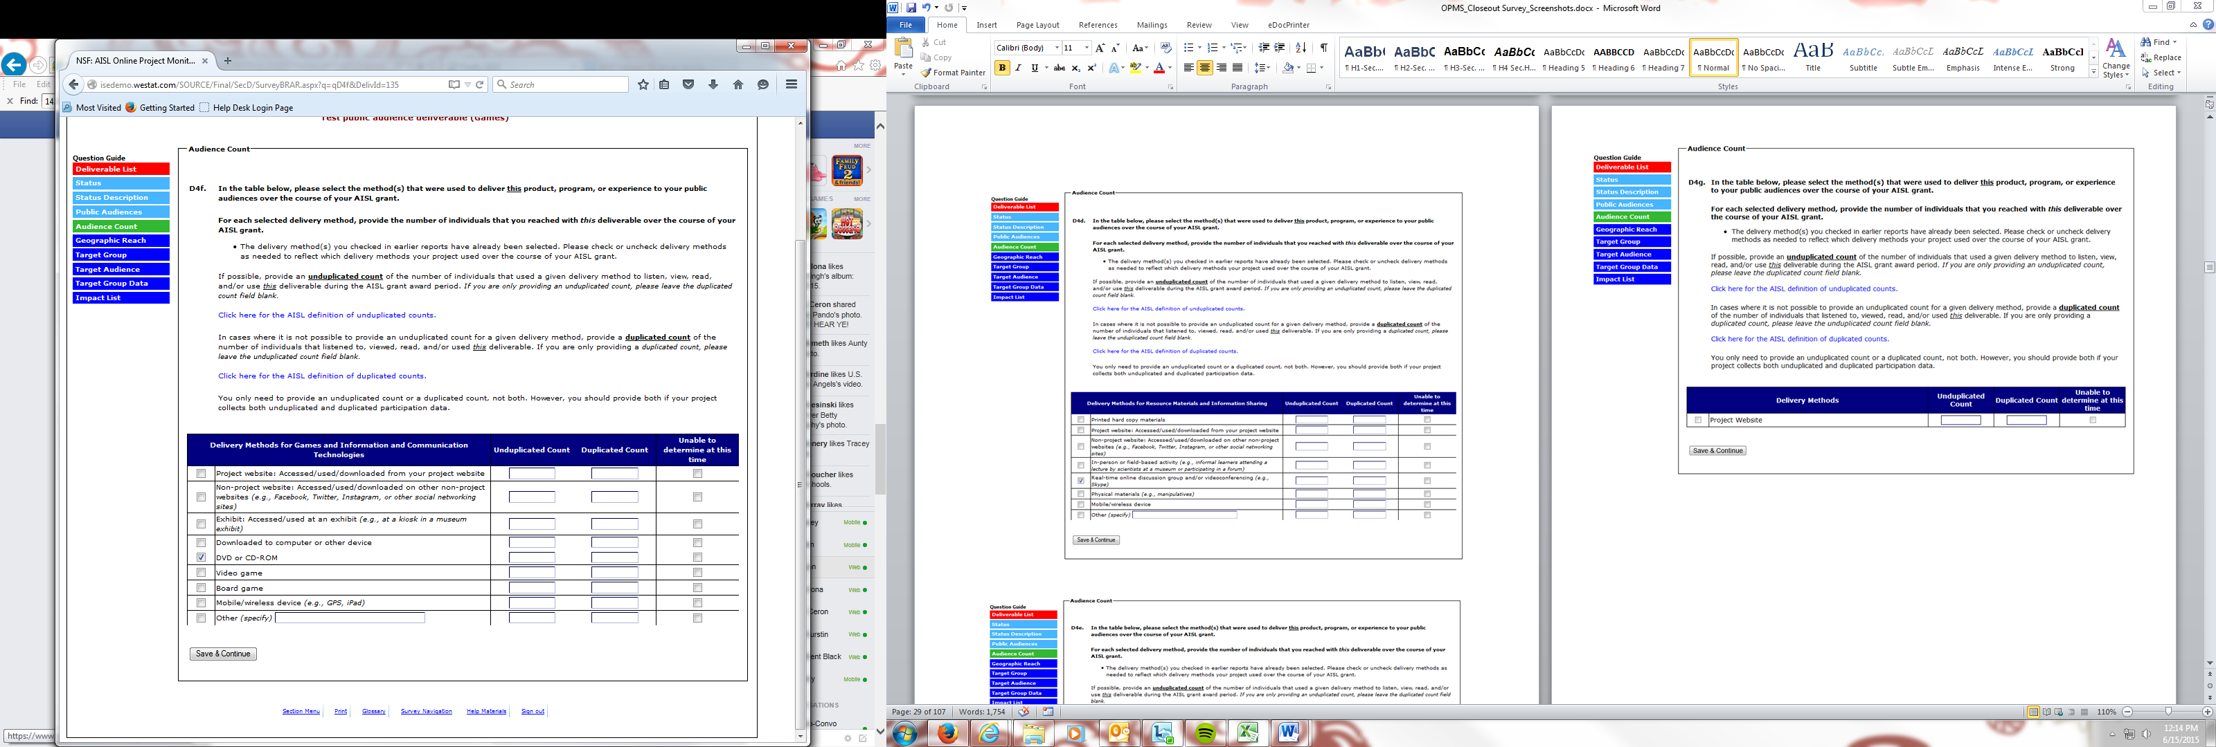The image size is (2216, 747).
Task: Click the Firefox home icon
Action: click(738, 84)
